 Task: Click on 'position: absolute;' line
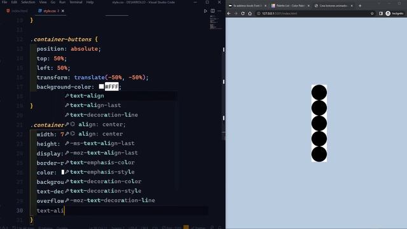69,49
